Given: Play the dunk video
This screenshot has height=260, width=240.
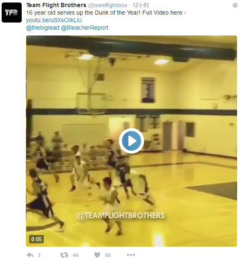Looking at the screenshot, I should coord(131,141).
